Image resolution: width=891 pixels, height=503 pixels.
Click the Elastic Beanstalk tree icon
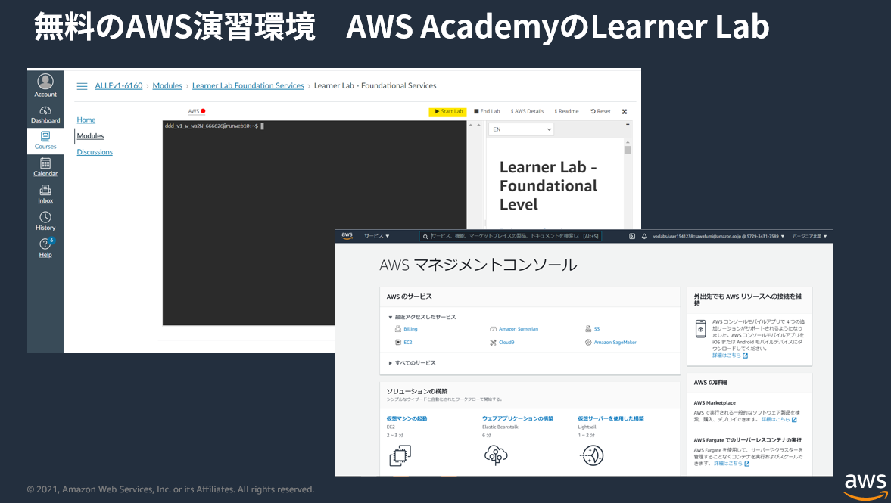(x=496, y=455)
